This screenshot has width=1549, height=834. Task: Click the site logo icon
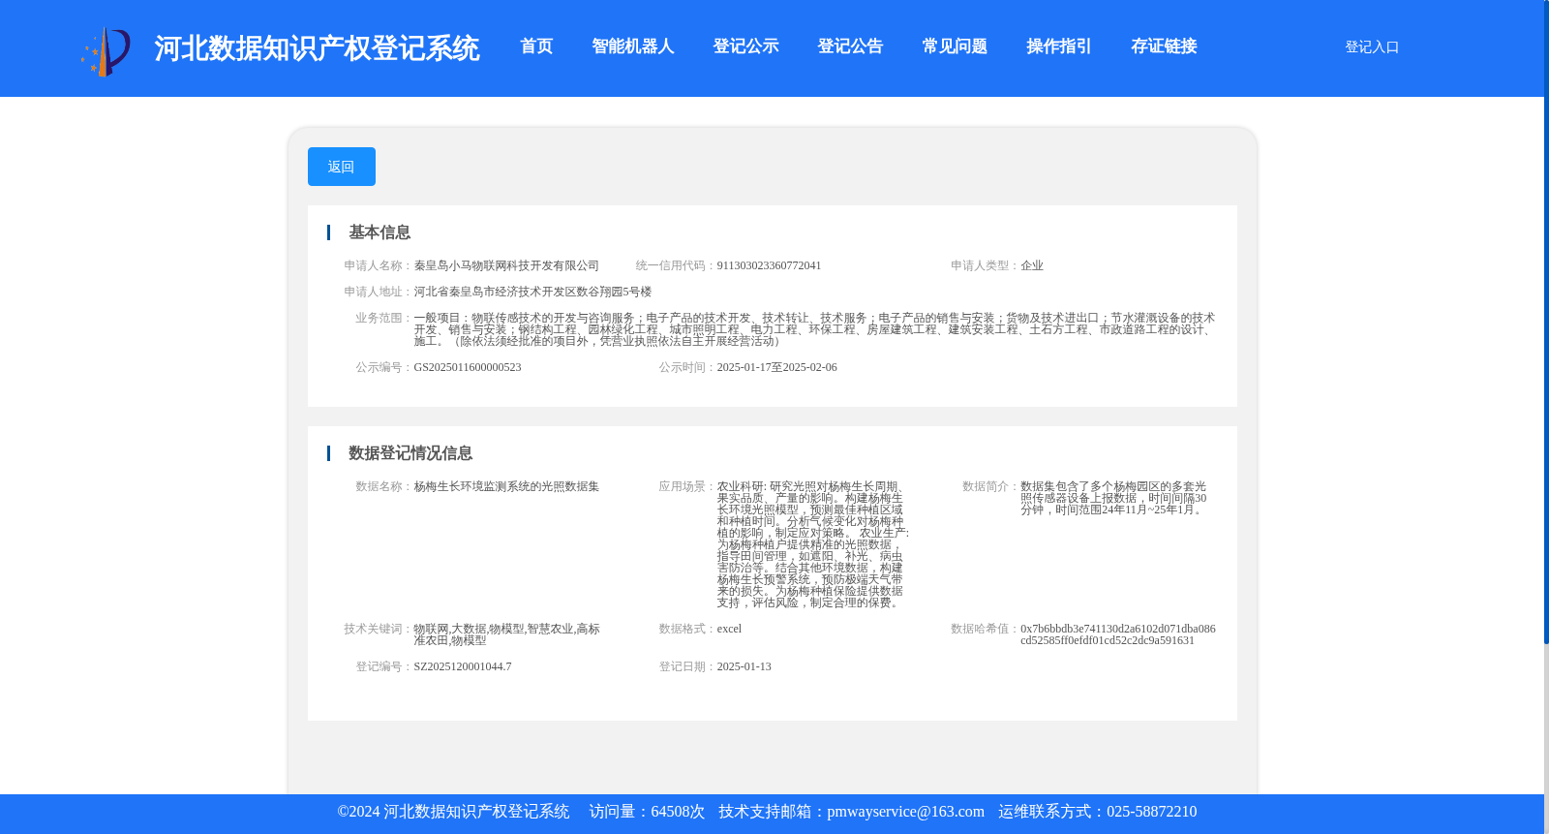[x=106, y=50]
